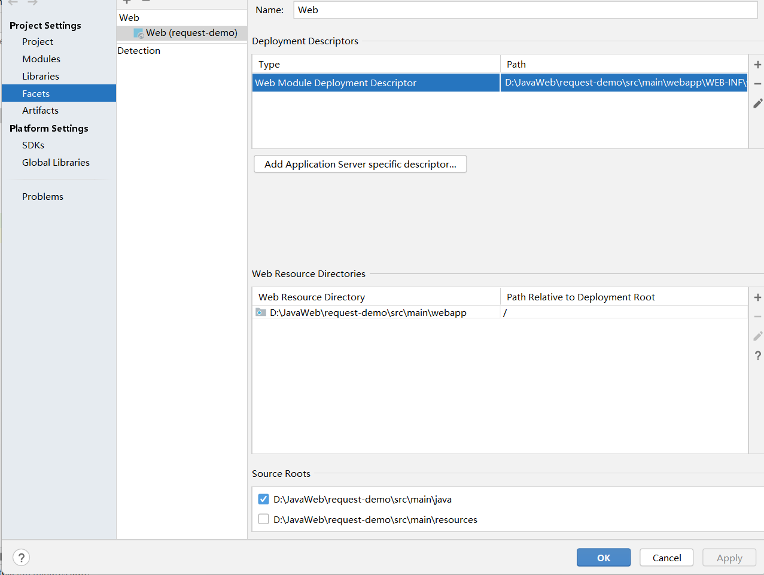This screenshot has height=575, width=764.
Task: Open SDKs under Platform Settings
Action: (x=33, y=145)
